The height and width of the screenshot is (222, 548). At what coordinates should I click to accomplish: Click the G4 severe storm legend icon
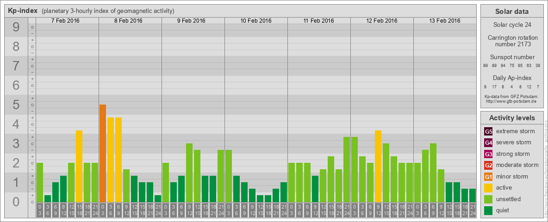pos(488,142)
